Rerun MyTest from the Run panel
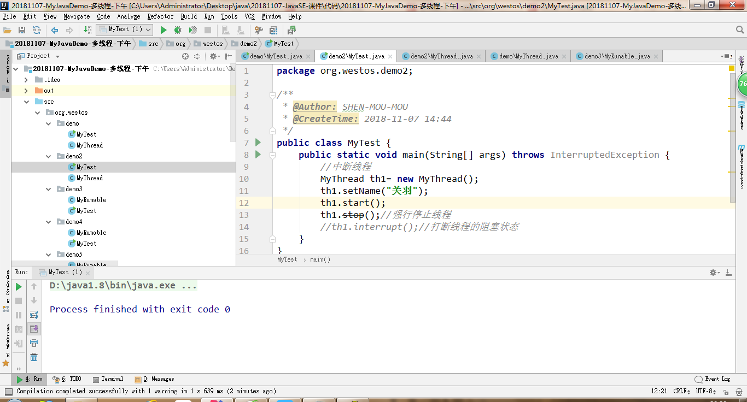 [x=19, y=287]
